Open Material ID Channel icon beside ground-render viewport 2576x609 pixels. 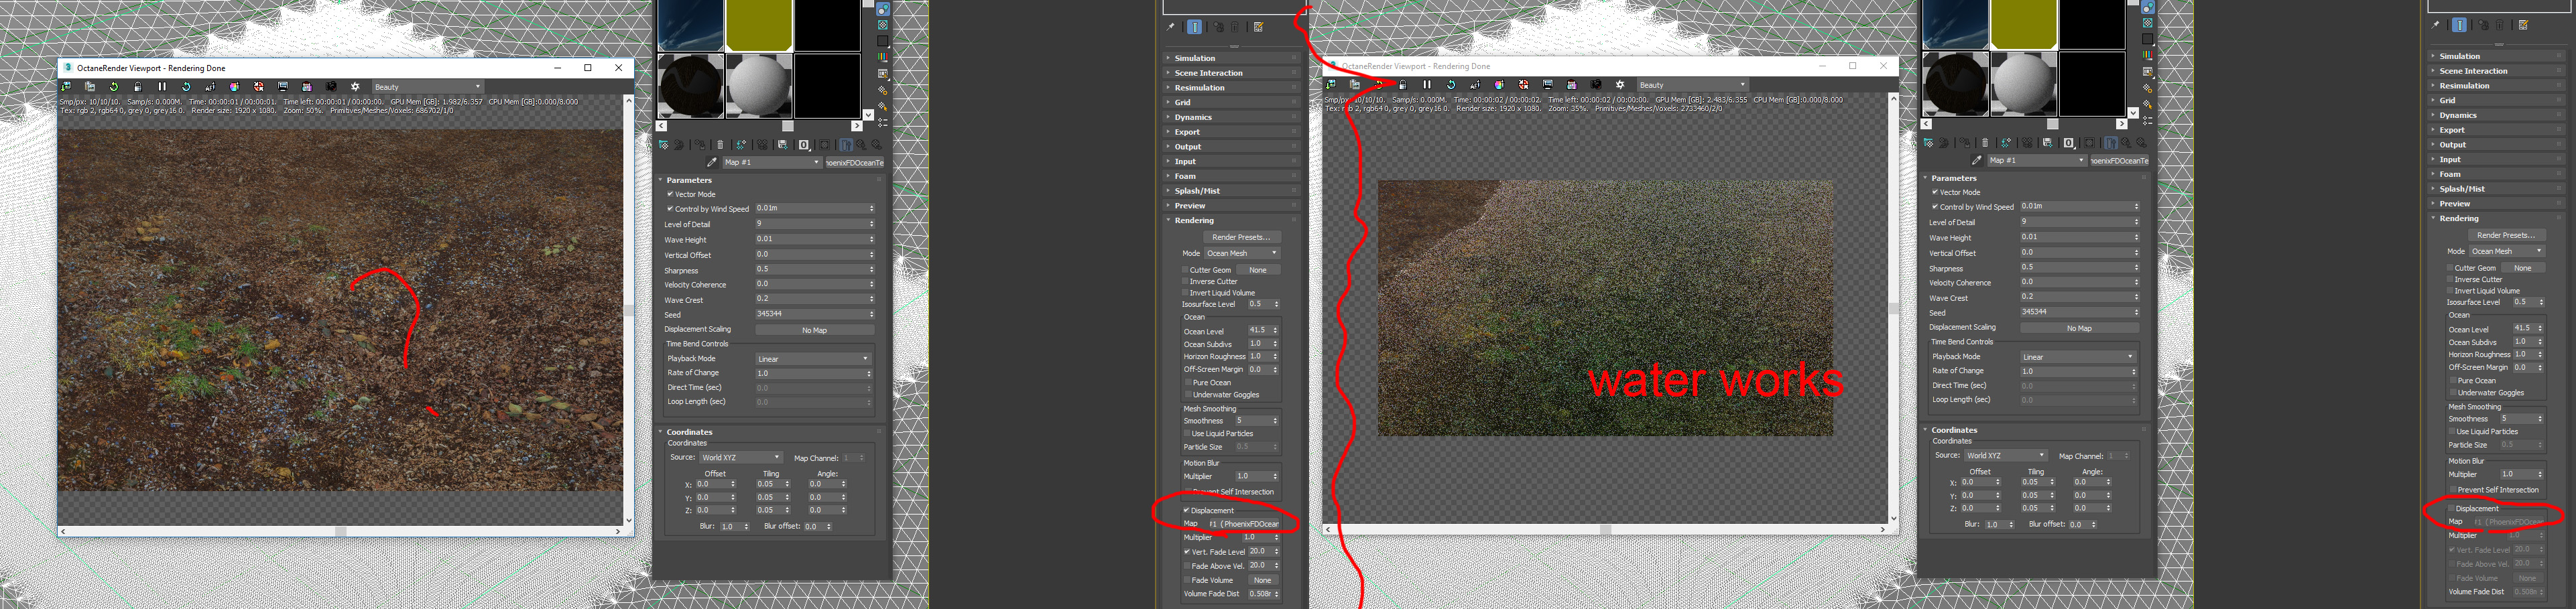(x=803, y=145)
